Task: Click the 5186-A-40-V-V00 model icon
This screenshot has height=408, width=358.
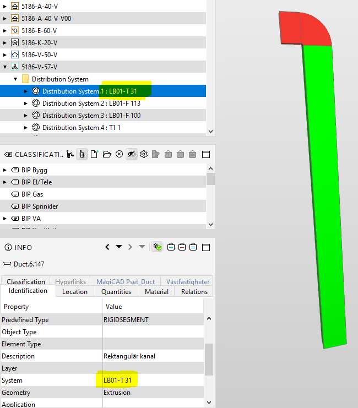Action: pyautogui.click(x=15, y=19)
